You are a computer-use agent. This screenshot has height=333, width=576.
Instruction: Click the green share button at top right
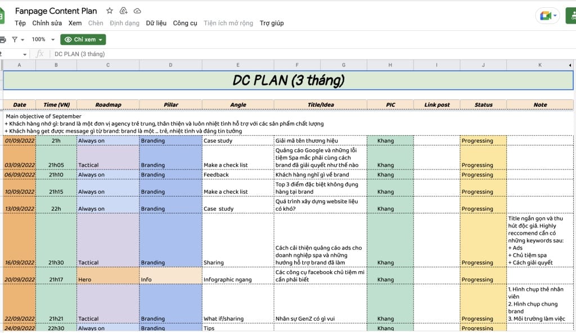click(572, 16)
